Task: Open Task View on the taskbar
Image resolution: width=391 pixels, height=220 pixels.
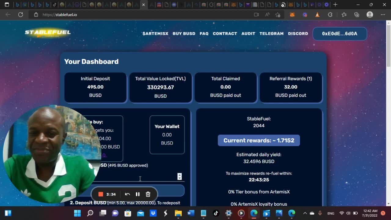Action: [103, 213]
